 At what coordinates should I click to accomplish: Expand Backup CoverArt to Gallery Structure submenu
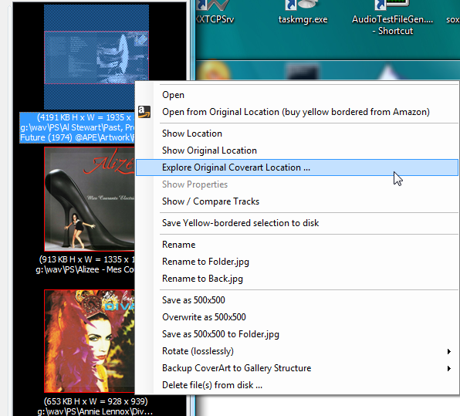pos(297,368)
